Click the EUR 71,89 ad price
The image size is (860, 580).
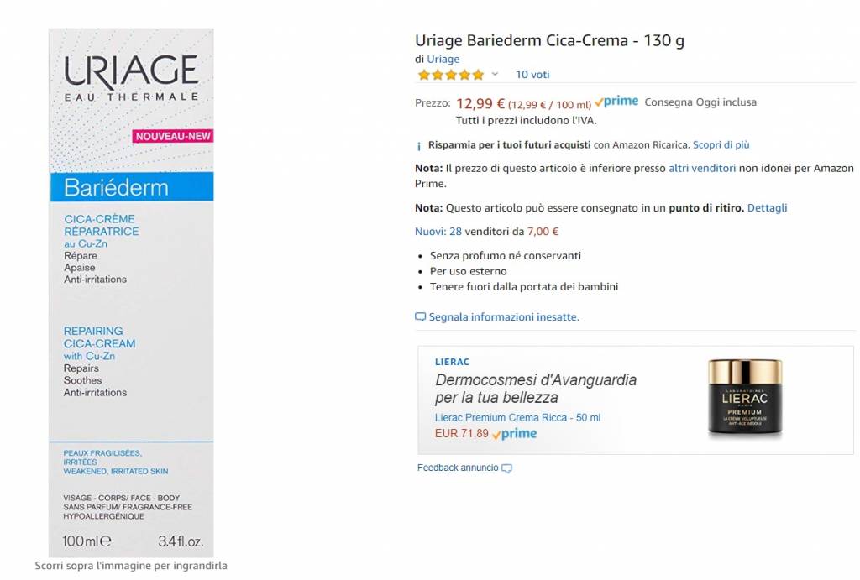(x=461, y=434)
